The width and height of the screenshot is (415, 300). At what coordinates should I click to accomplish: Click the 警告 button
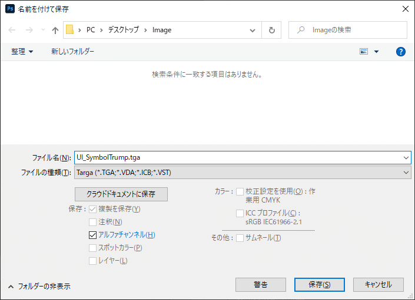261,285
